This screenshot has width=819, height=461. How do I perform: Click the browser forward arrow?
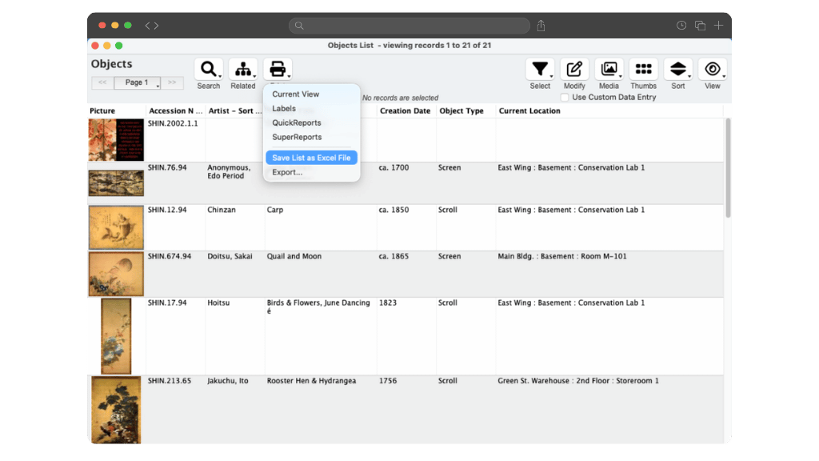[156, 26]
